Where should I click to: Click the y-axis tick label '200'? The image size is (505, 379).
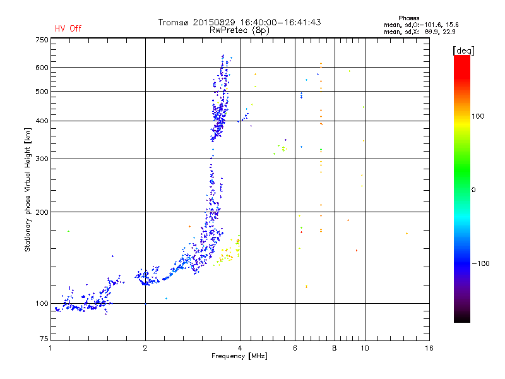pyautogui.click(x=42, y=212)
